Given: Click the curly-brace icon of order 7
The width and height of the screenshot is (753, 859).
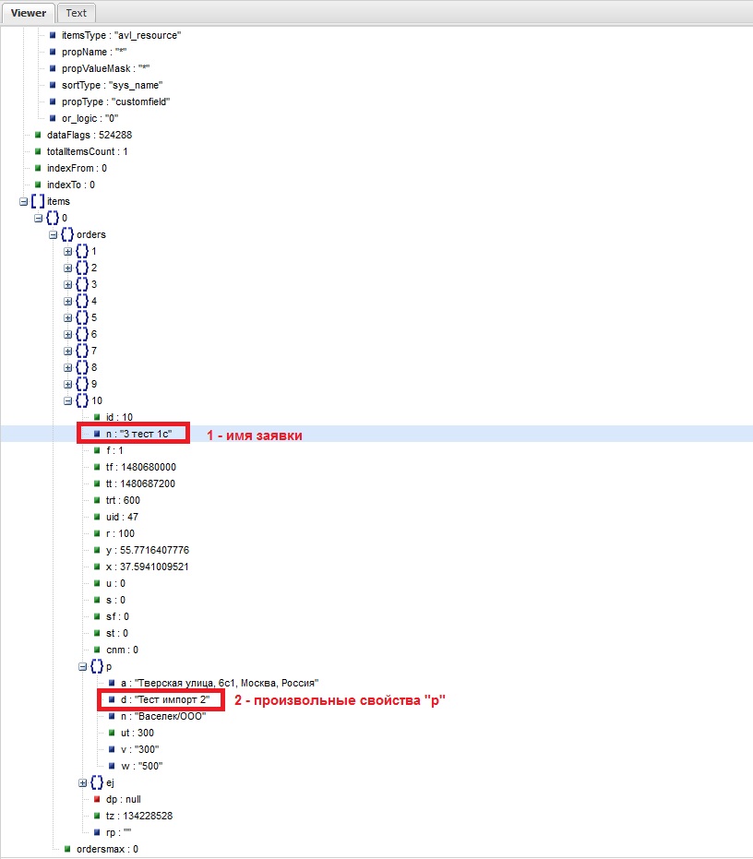Looking at the screenshot, I should (82, 351).
